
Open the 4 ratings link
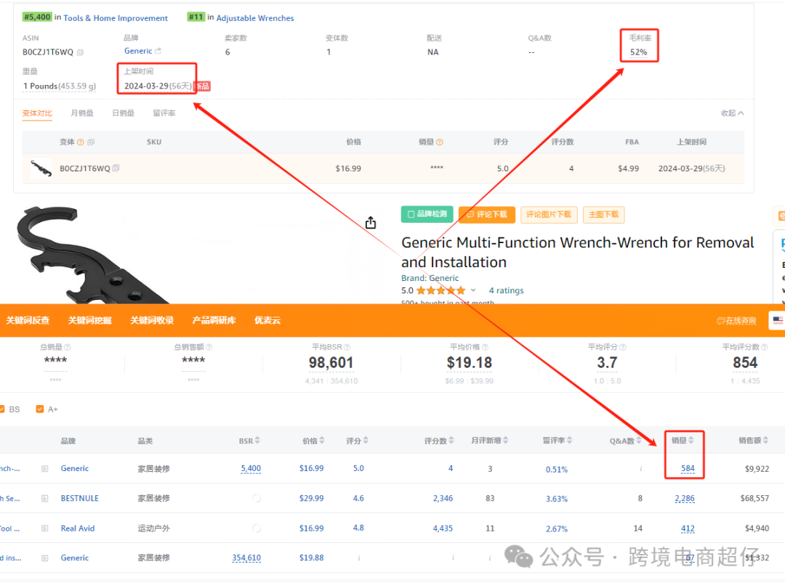click(506, 290)
